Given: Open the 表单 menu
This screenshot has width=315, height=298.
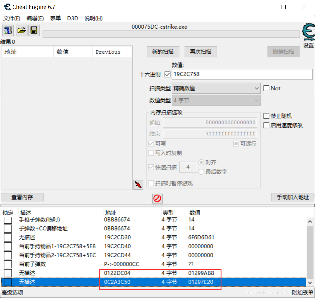Looking at the screenshot, I should coord(56,18).
